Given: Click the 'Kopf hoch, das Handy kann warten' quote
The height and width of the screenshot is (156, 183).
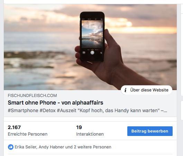Looking at the screenshot, I should 119,110.
